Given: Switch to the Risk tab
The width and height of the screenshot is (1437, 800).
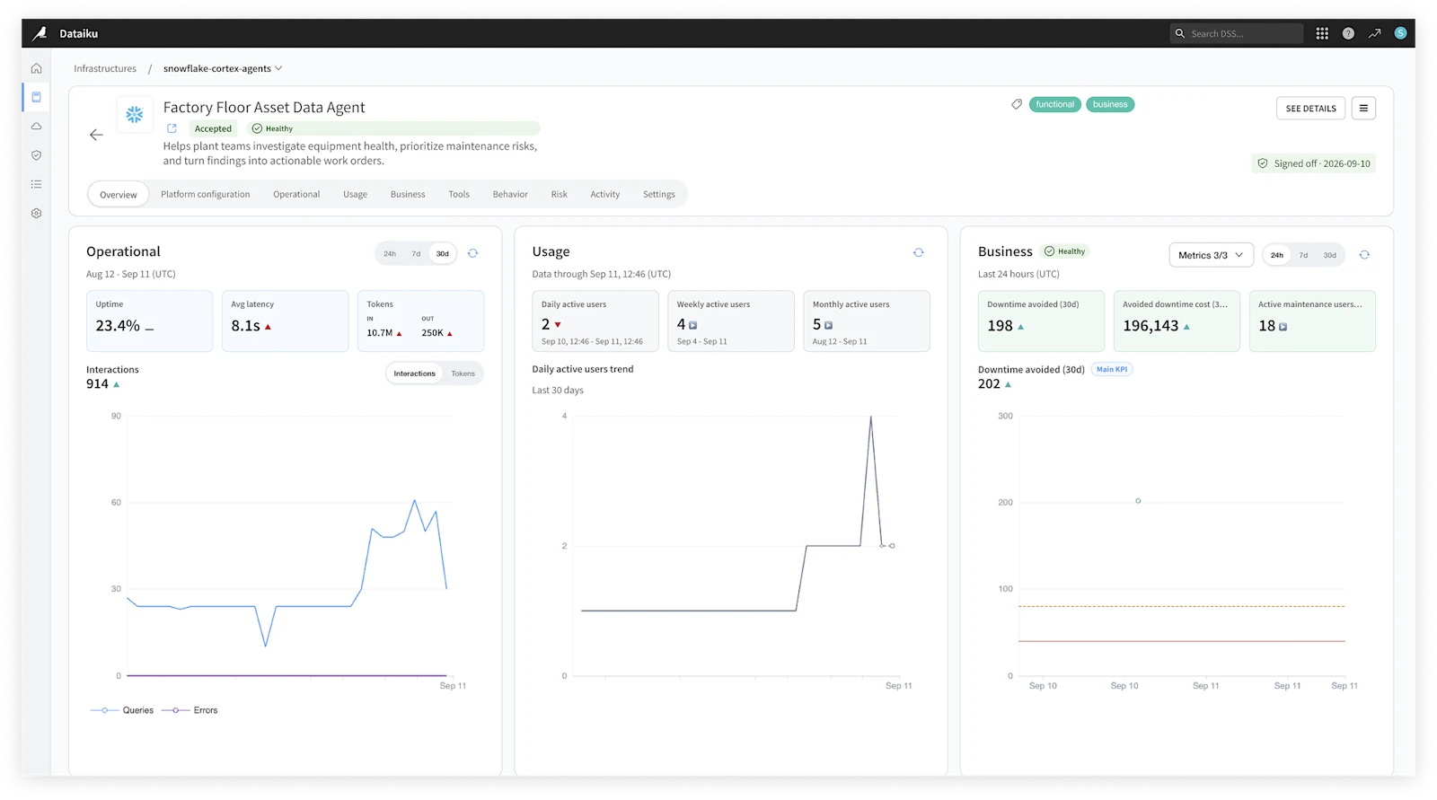Looking at the screenshot, I should point(560,194).
